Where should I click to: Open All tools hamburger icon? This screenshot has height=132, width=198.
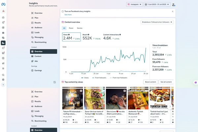[x=3, y=68]
